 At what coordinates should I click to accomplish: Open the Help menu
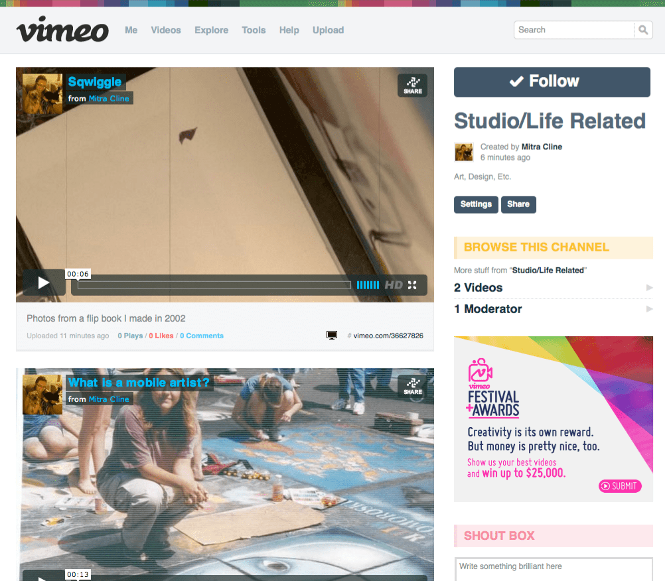[289, 30]
